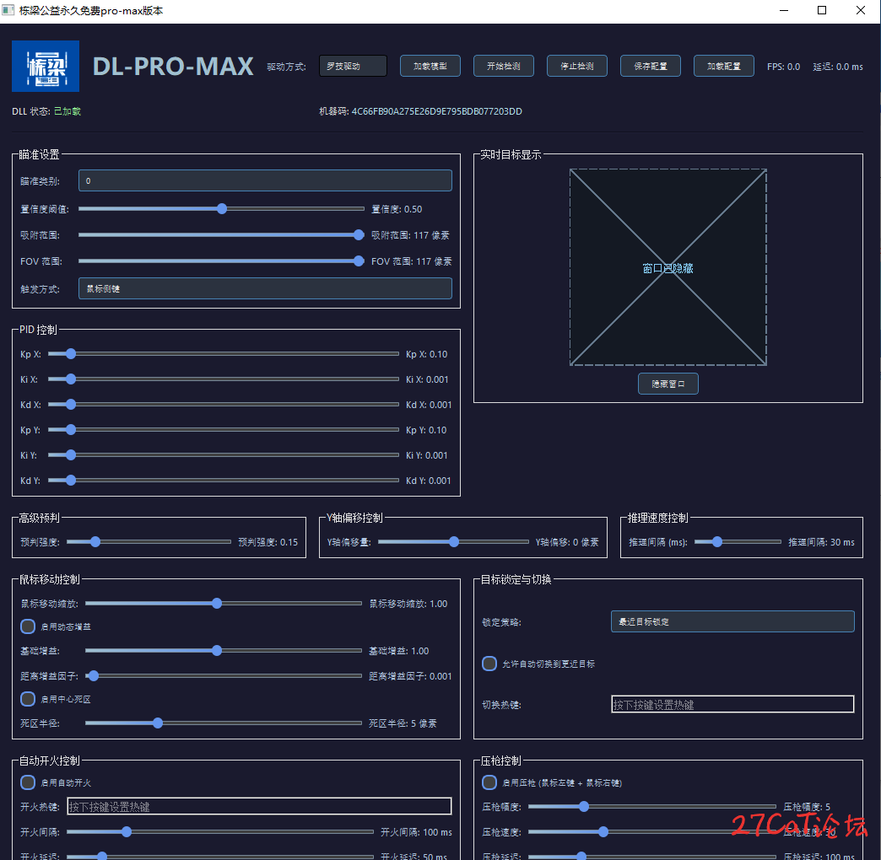881x860 pixels.
Task: Click the 置信度: 0.50 value label
Action: pyautogui.click(x=397, y=209)
